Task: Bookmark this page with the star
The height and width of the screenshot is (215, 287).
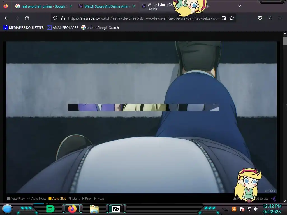Action: (232, 18)
